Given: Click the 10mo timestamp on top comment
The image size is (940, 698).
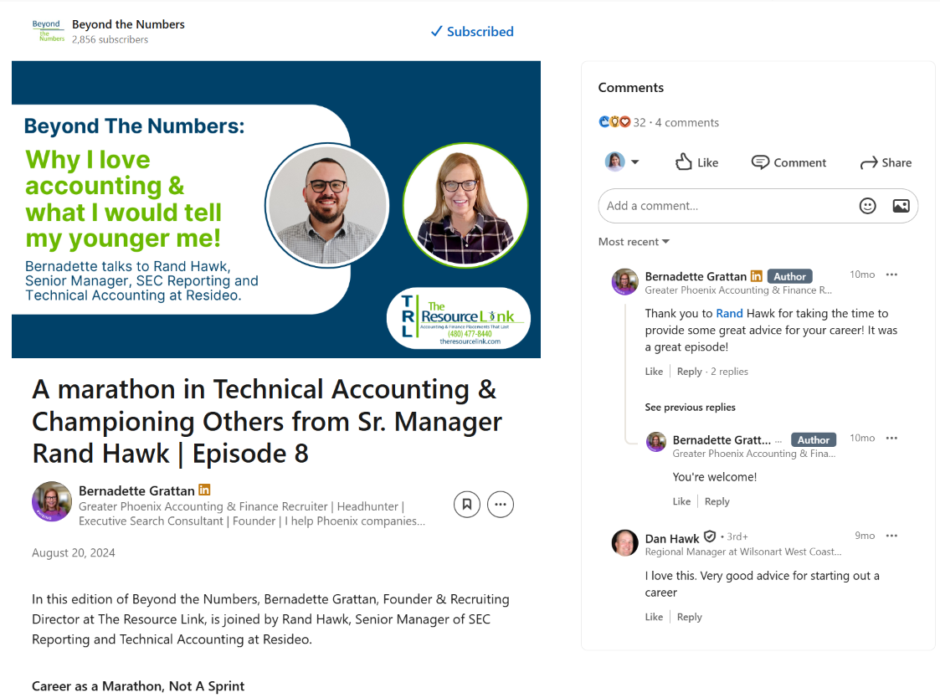Looking at the screenshot, I should (862, 275).
